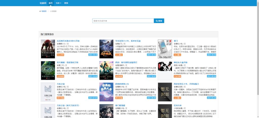
Task: Click 玄幻魔法 tag under 星门
Action: 177,55
